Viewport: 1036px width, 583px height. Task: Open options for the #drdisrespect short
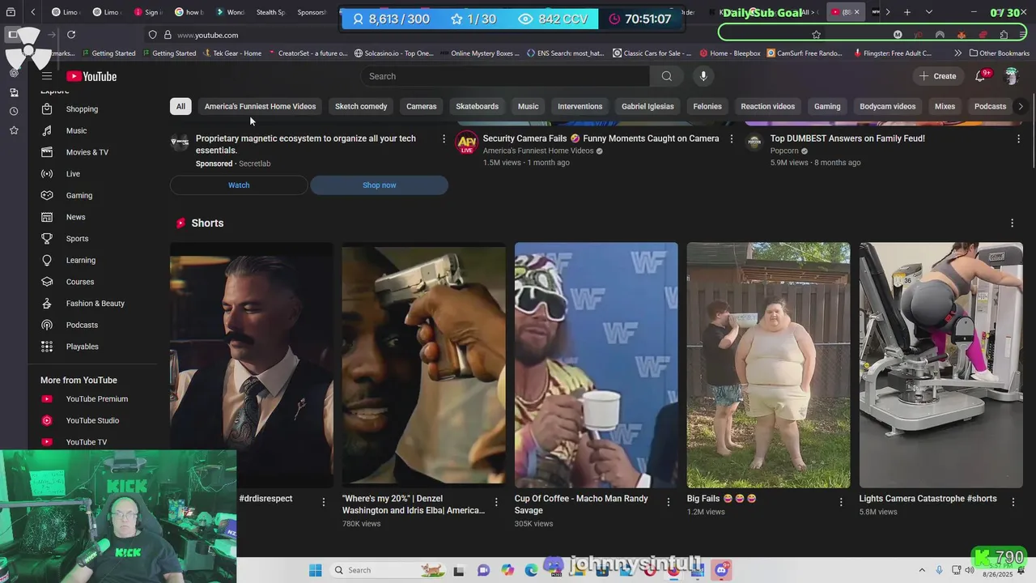323,502
